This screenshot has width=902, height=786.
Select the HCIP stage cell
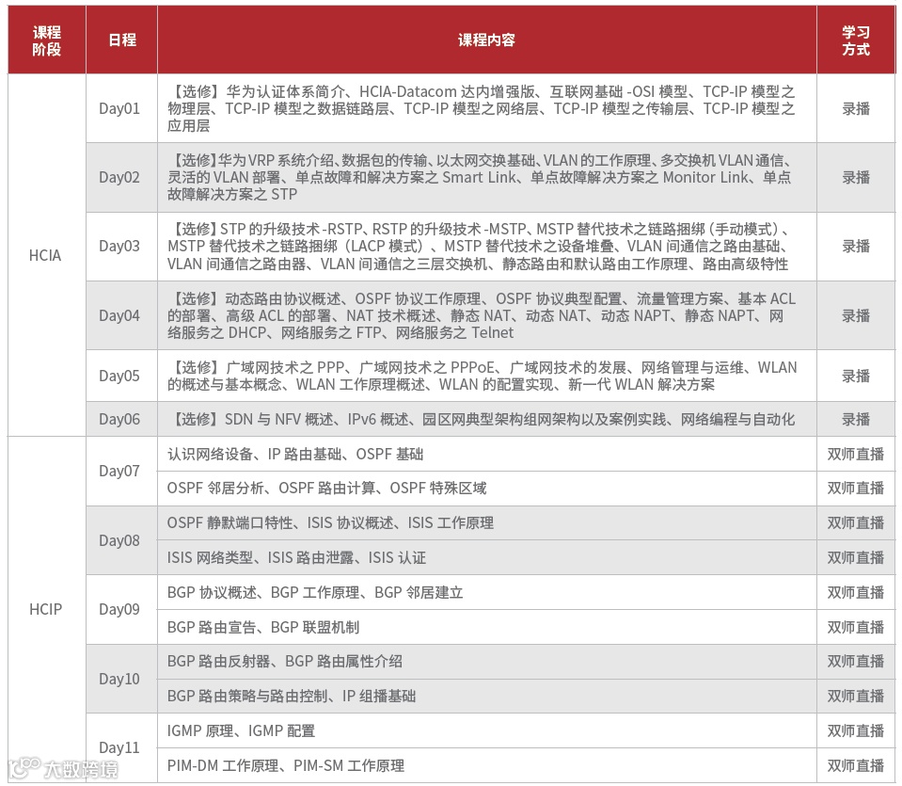(45, 609)
